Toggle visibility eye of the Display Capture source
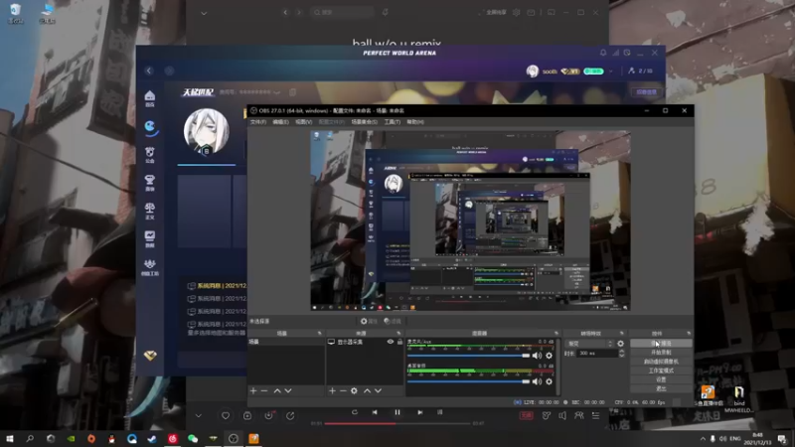The image size is (795, 447). (x=391, y=342)
